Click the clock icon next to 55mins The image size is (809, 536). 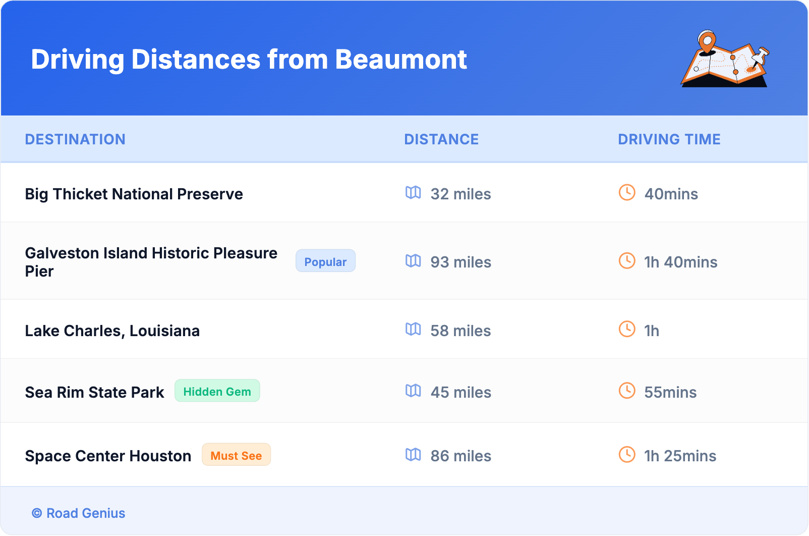(627, 391)
